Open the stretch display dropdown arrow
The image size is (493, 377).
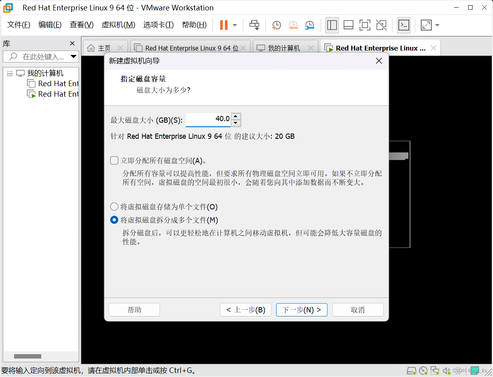pyautogui.click(x=437, y=25)
